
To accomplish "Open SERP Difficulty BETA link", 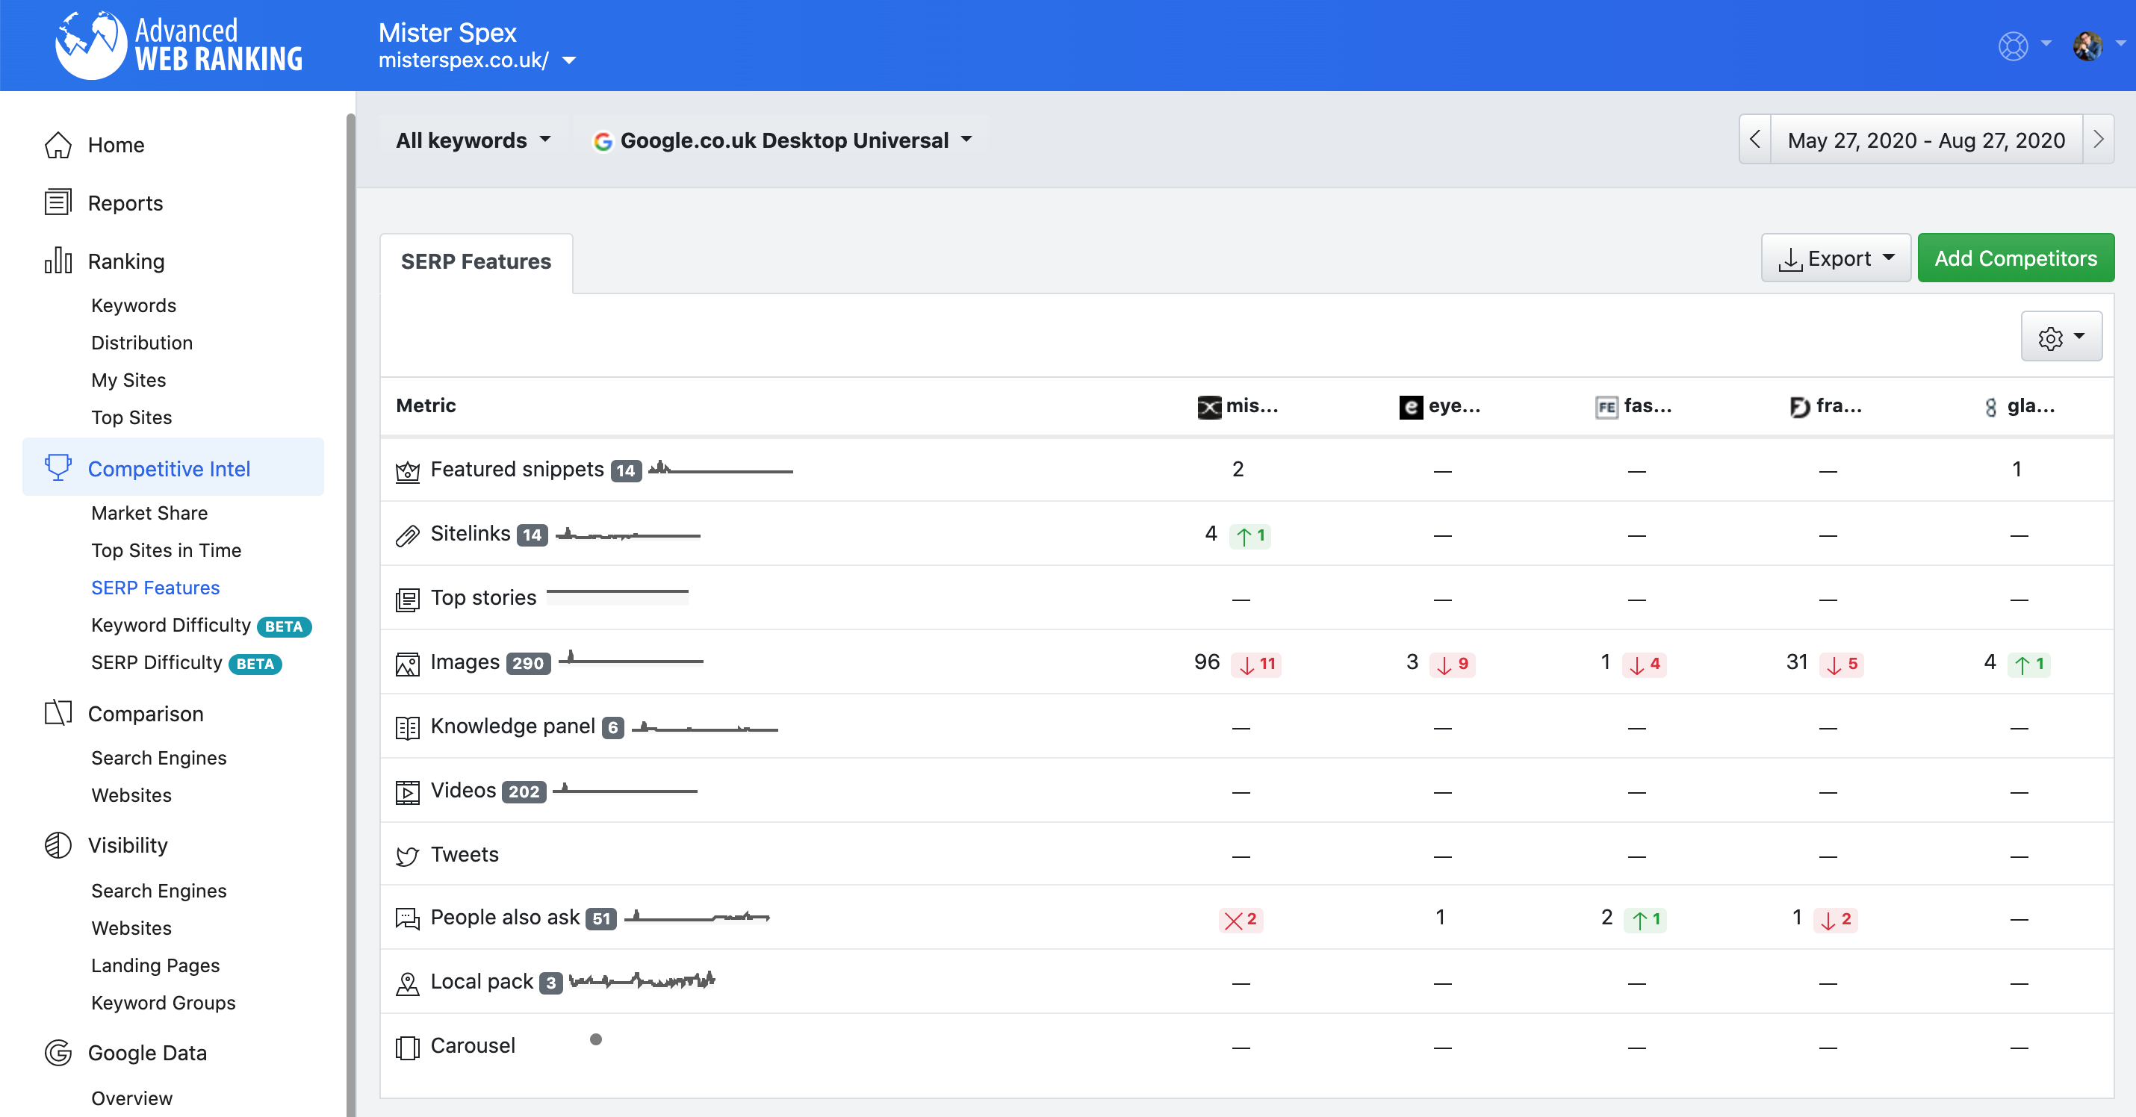I will click(187, 662).
